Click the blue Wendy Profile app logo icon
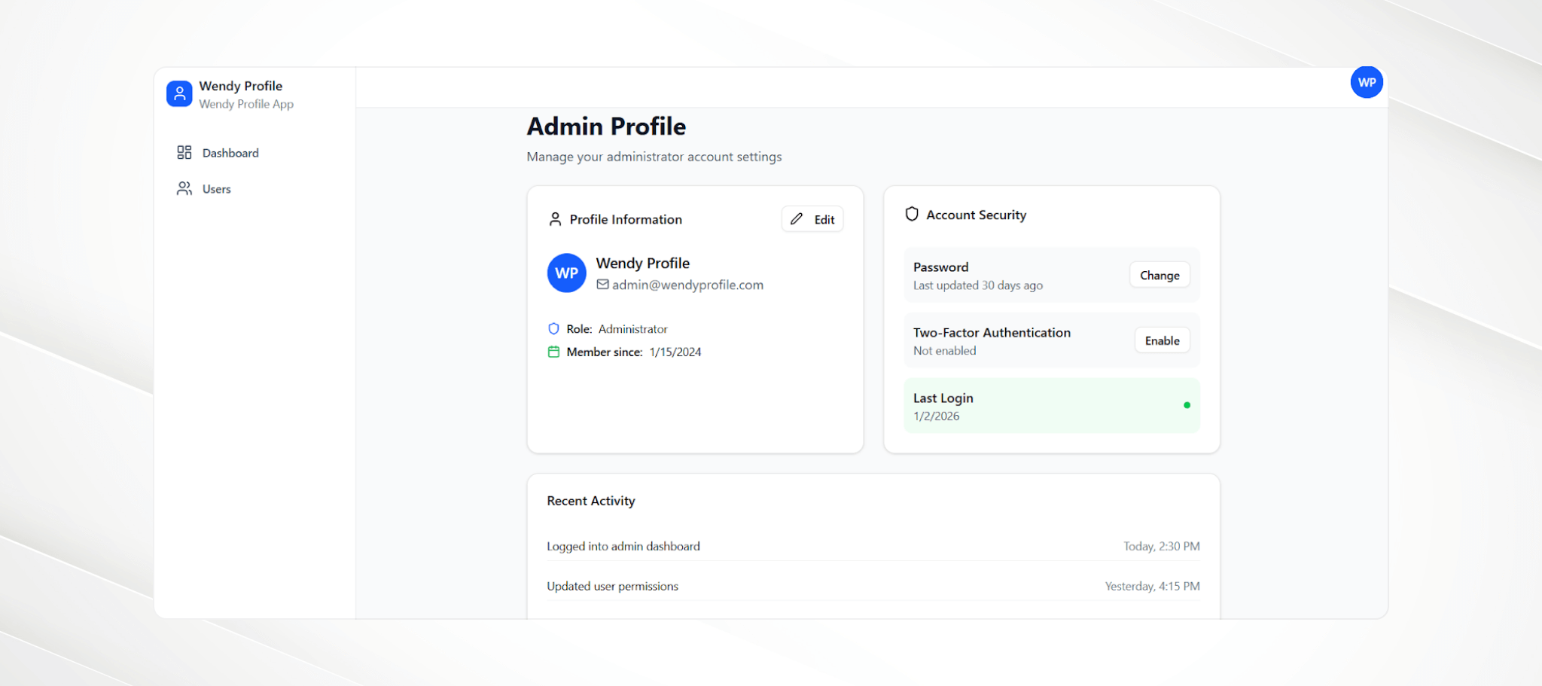This screenshot has width=1542, height=686. tap(179, 94)
